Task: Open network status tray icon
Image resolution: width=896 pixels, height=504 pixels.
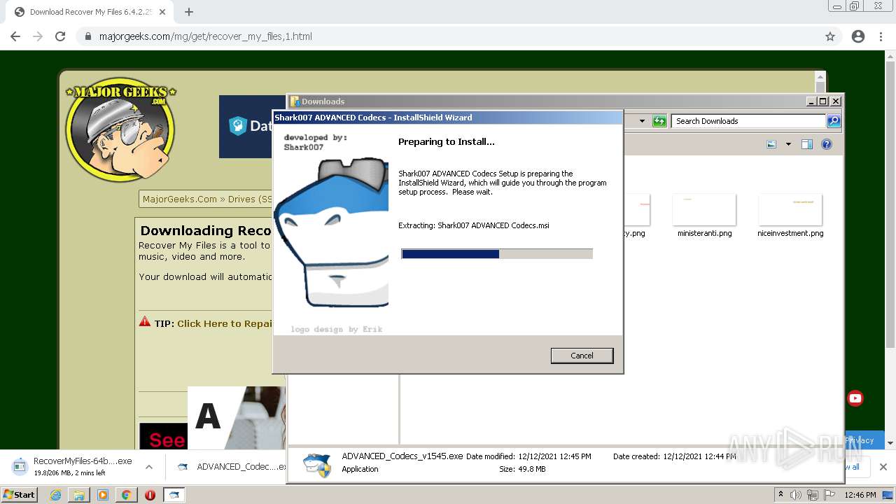Action: point(812,495)
